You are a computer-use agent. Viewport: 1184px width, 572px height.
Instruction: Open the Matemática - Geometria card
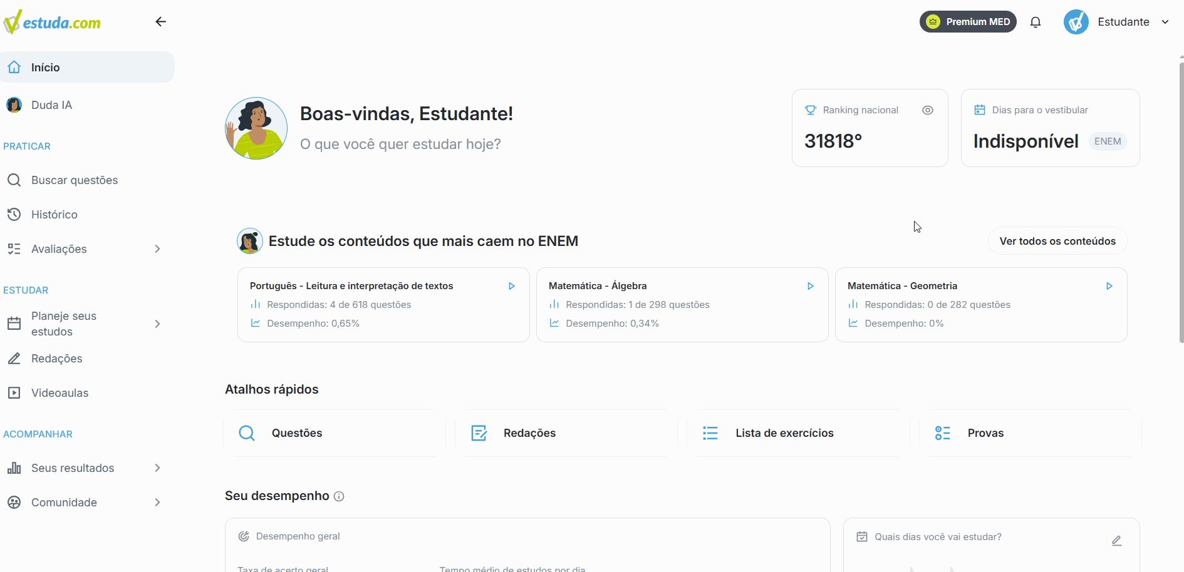[981, 305]
